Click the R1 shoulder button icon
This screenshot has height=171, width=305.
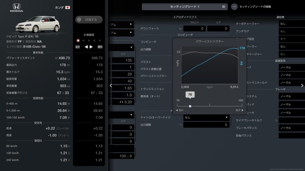tap(100, 47)
